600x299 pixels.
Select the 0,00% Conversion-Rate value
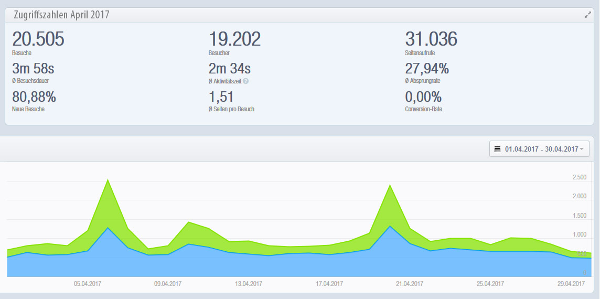point(423,97)
